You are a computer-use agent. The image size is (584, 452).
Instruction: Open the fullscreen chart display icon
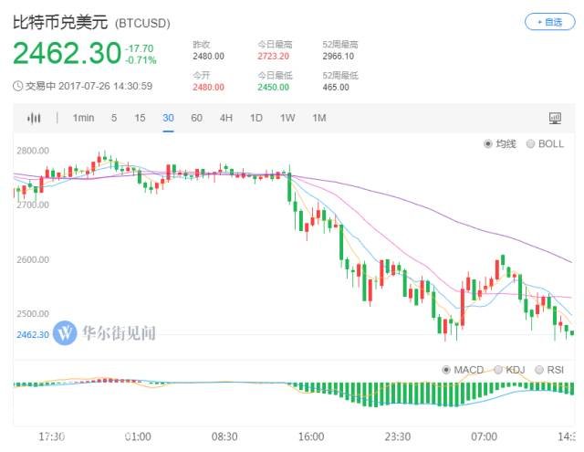(x=555, y=118)
